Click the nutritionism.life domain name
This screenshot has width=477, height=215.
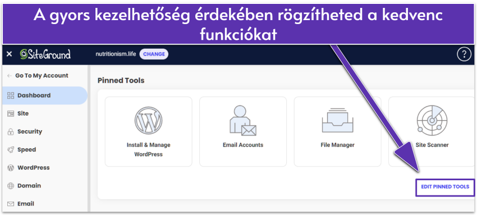point(116,54)
